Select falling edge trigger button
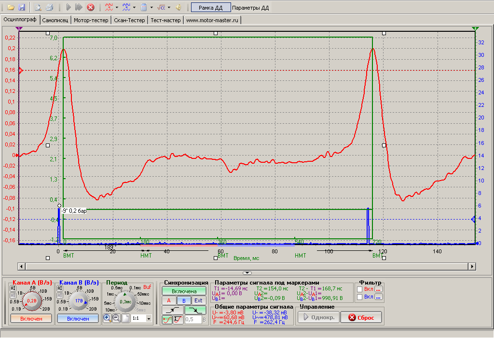The height and width of the screenshot is (338, 494). [x=195, y=310]
